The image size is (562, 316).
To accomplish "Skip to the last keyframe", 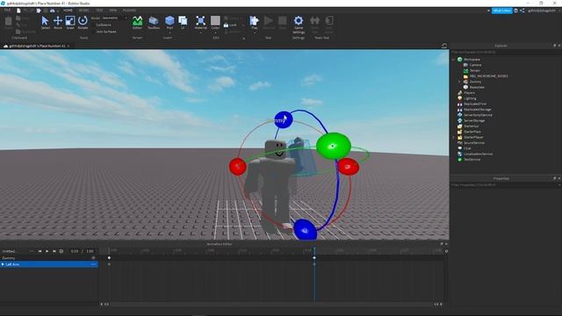I will point(54,251).
